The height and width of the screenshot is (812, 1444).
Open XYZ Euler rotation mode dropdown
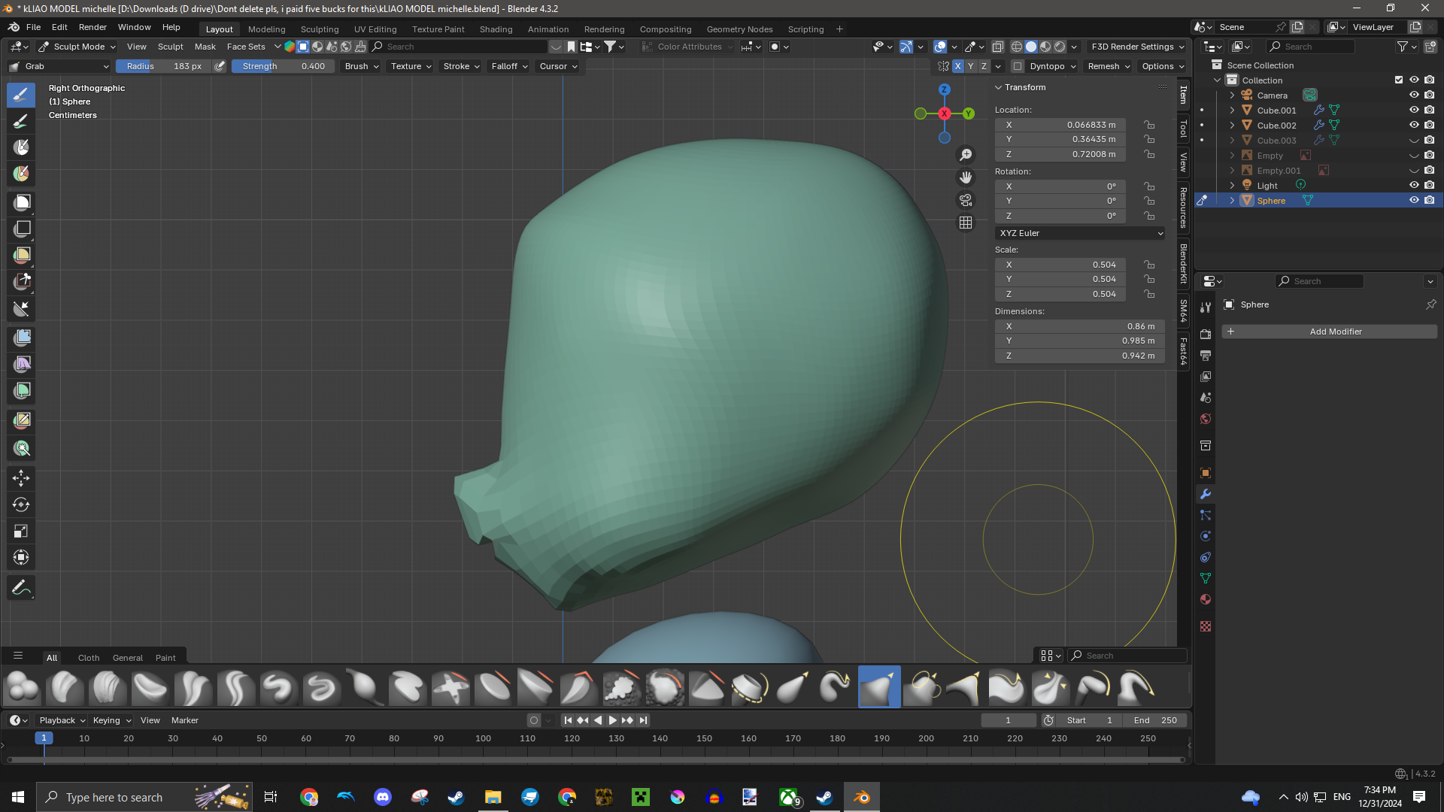click(1080, 233)
